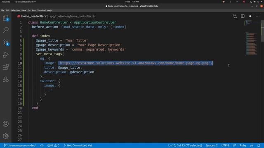
Task: Open the feedback icon in status bar
Action: 252,146
